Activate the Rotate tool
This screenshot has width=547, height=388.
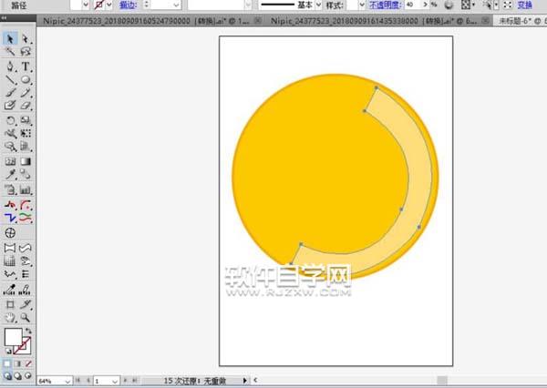coord(10,120)
